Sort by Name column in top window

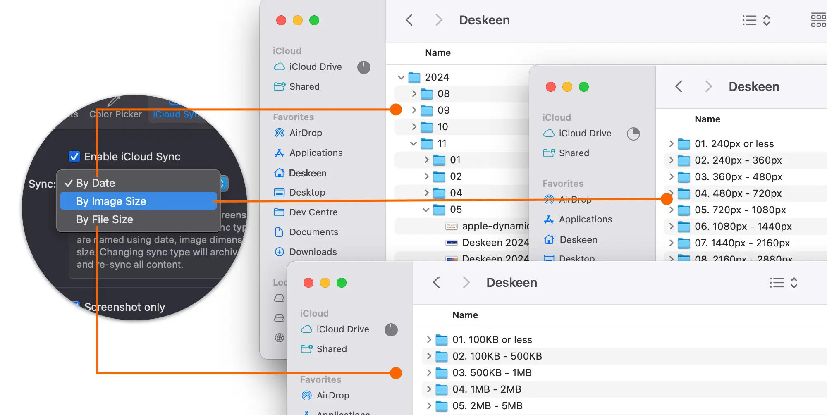tap(438, 52)
